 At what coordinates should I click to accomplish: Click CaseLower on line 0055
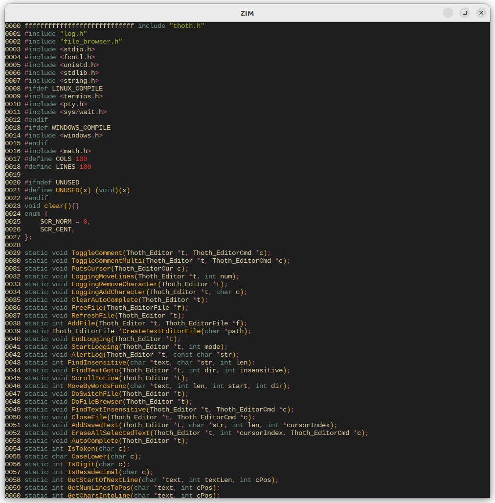pos(89,456)
